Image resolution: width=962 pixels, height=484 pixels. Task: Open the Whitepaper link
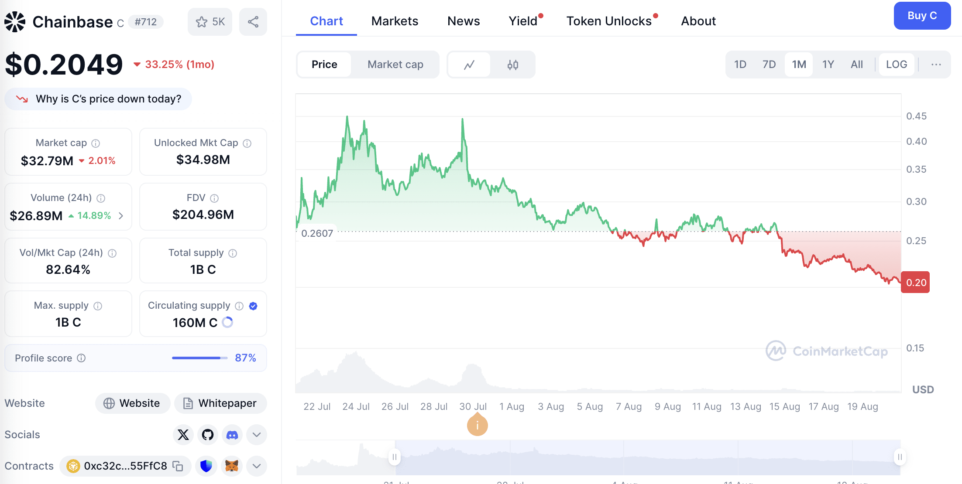click(x=220, y=403)
